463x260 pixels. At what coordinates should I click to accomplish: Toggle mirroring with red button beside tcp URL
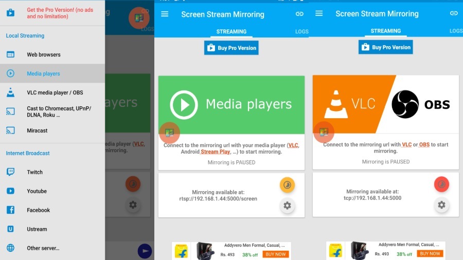click(441, 184)
